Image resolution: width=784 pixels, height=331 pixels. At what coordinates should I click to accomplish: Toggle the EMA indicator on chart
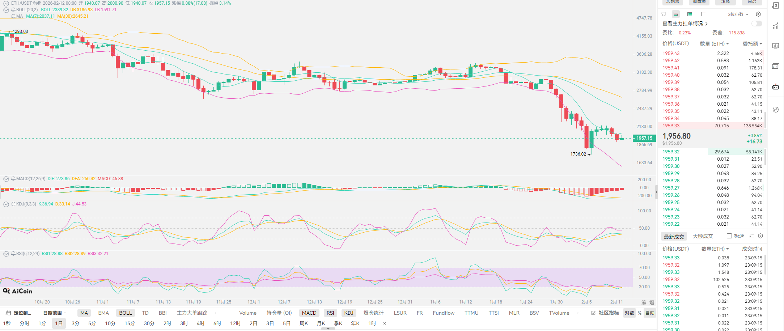pyautogui.click(x=103, y=313)
